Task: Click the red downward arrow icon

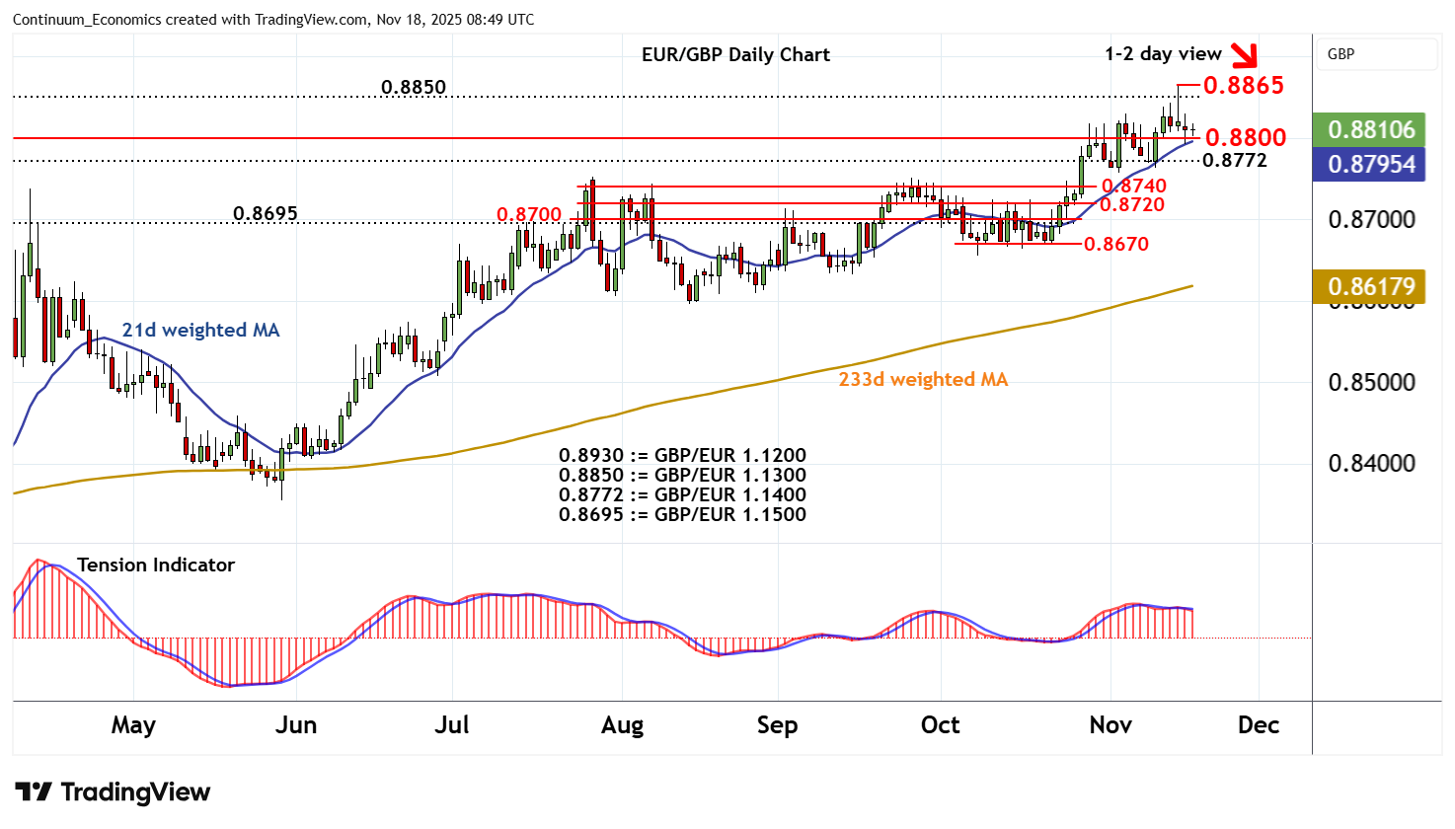Action: (1246, 54)
